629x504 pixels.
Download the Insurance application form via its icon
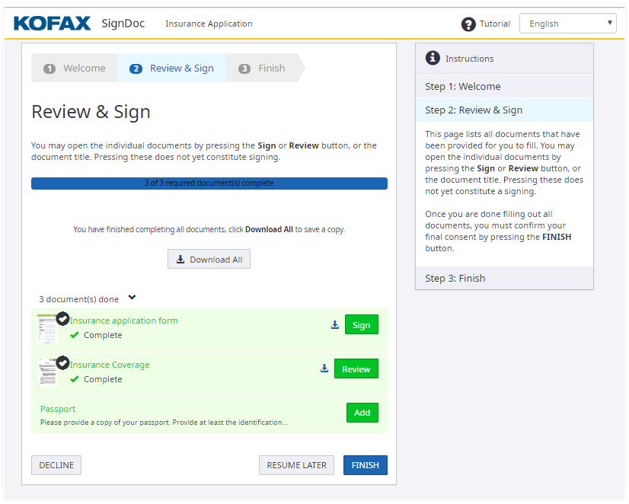coord(334,325)
